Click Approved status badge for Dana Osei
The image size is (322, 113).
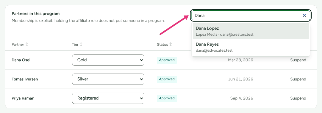(x=167, y=60)
